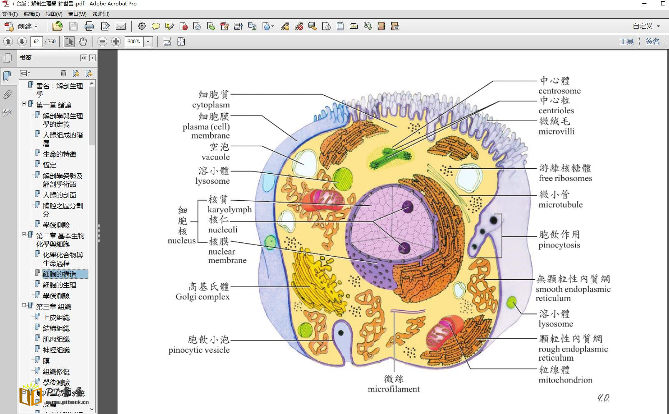Click the expand current bookmark icon
Viewport: 669px width, 414px height.
click(89, 73)
